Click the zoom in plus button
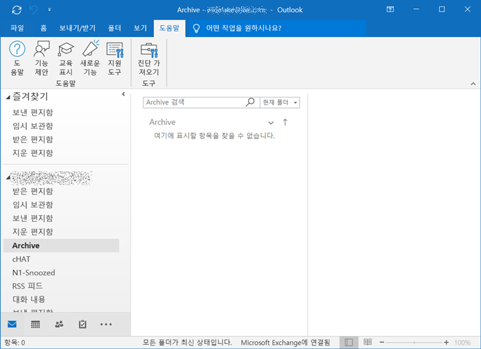481x349 pixels. coord(446,342)
